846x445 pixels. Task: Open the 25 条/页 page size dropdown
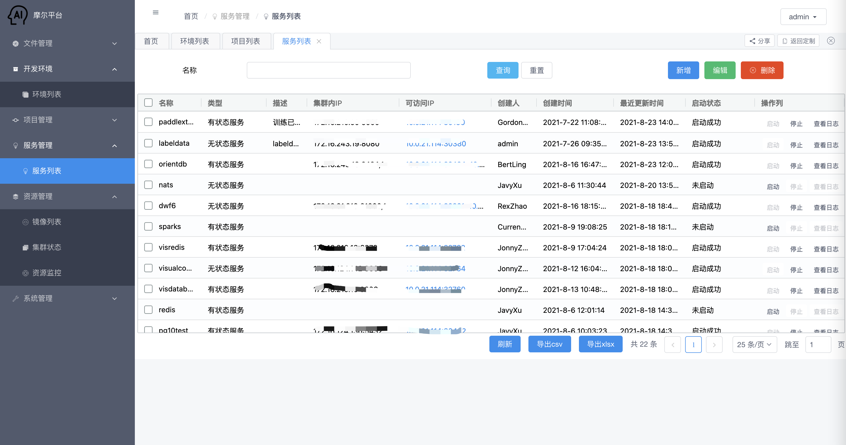(x=754, y=345)
